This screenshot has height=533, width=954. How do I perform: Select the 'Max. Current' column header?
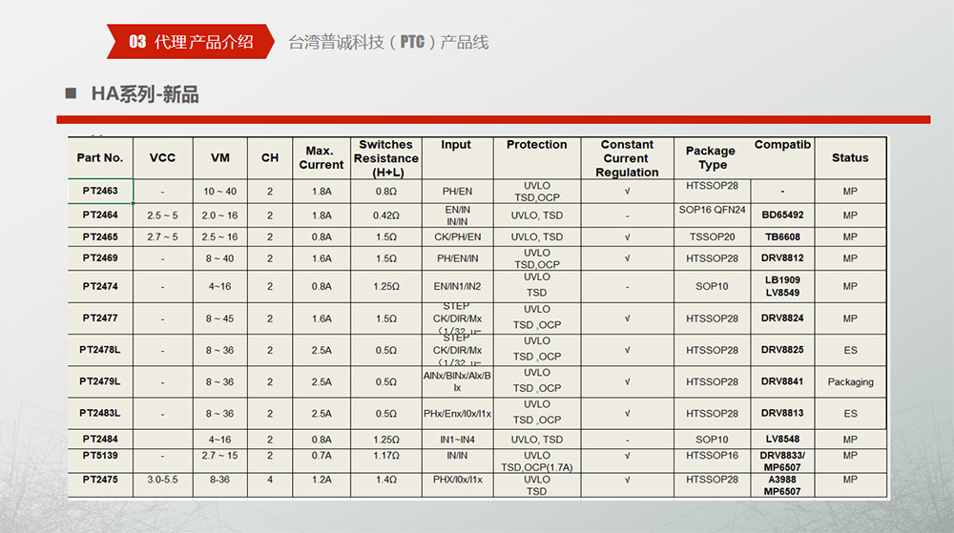(x=321, y=158)
